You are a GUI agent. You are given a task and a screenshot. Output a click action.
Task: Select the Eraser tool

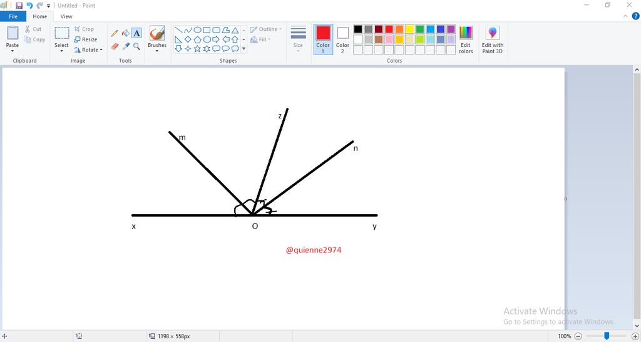coord(115,46)
